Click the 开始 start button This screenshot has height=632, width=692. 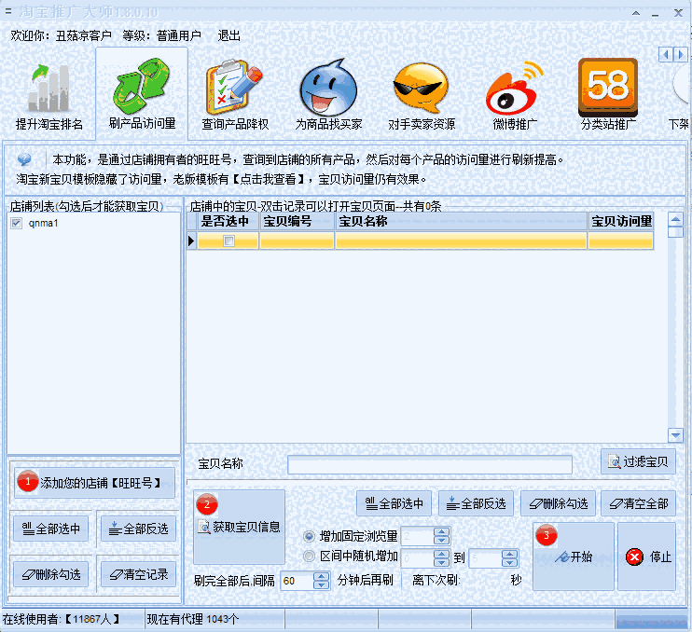tap(574, 556)
